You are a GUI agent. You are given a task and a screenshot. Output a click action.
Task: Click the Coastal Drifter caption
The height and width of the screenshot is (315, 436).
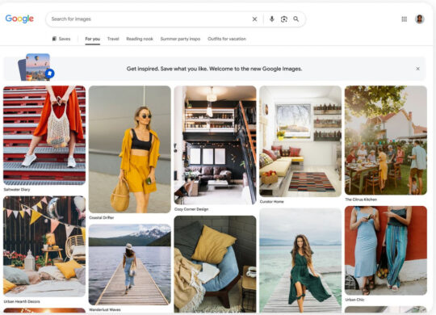102,217
